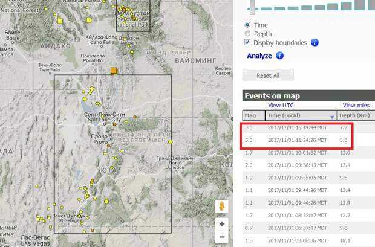The image size is (375, 247).
Task: Select event at 03:06:36 MDT
Action: click(x=308, y=240)
